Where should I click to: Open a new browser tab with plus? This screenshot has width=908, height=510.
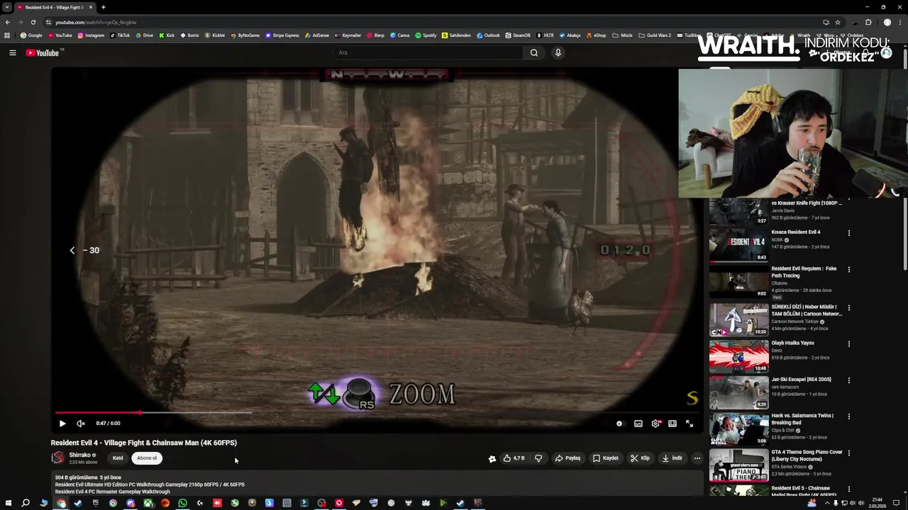pyautogui.click(x=104, y=7)
